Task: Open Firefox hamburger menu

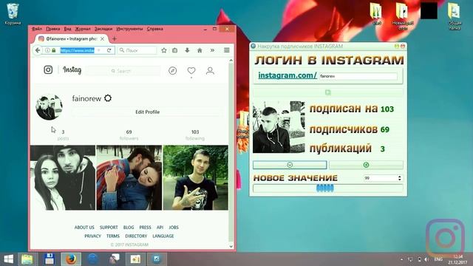Action: tap(227, 50)
